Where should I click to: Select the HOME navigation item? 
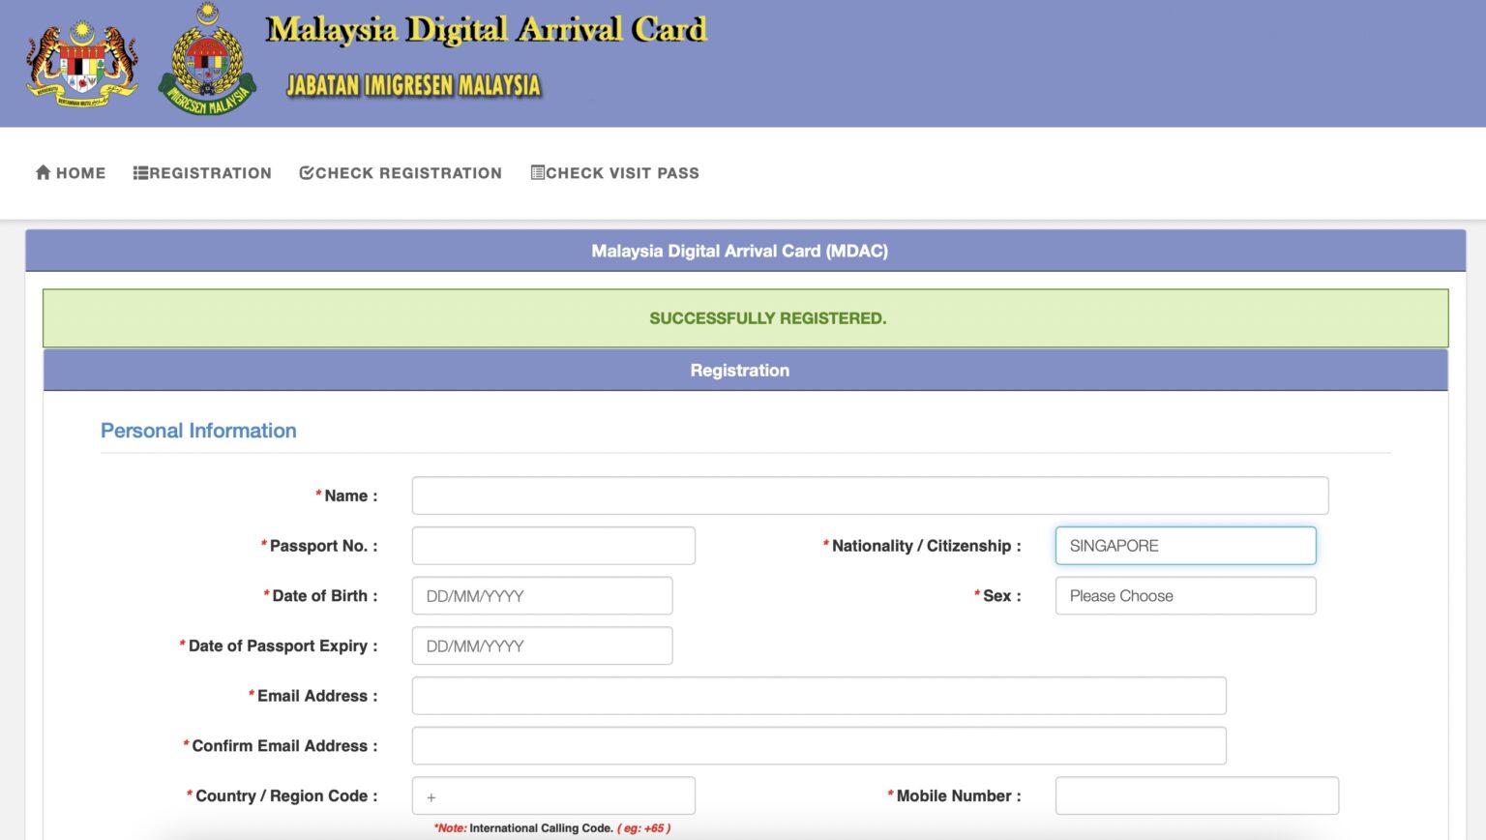pos(79,171)
